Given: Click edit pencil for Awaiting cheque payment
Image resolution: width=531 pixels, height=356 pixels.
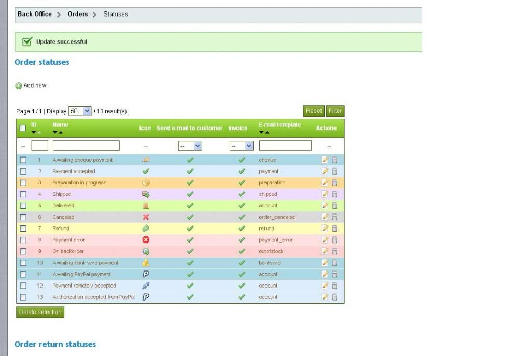Looking at the screenshot, I should pyautogui.click(x=325, y=160).
